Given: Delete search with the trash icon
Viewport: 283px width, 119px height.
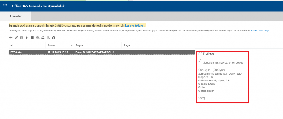Looking at the screenshot, I should tap(21, 38).
